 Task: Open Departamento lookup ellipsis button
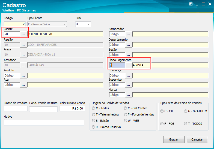click(x=128, y=45)
